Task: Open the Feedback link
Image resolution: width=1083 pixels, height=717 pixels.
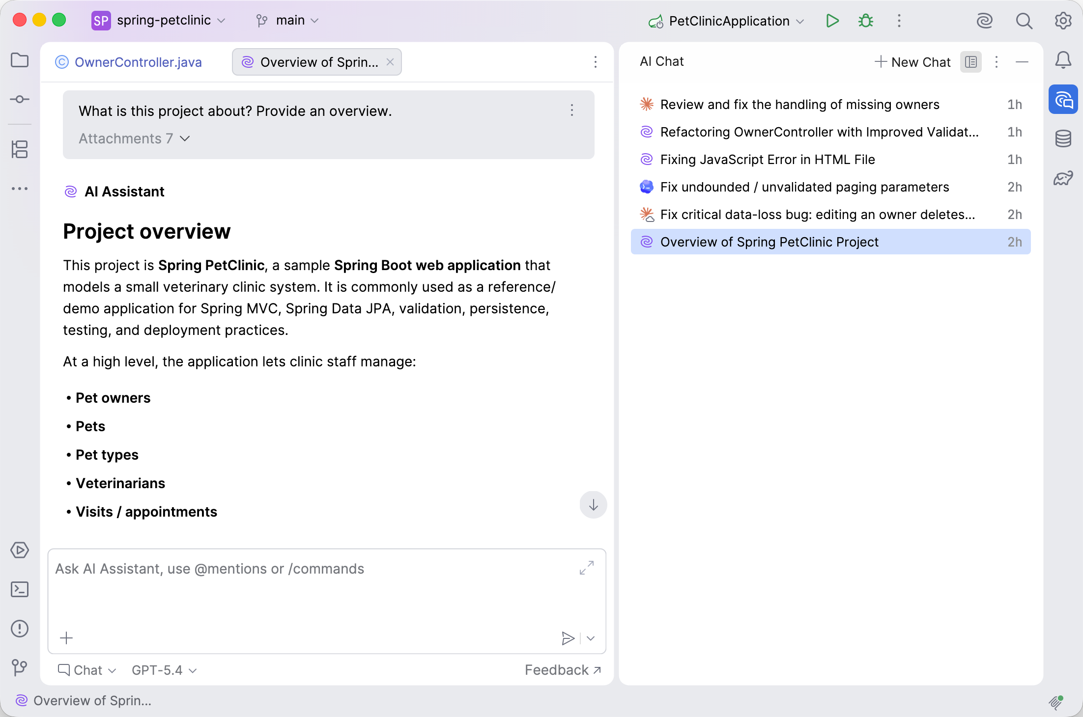Action: [563, 670]
